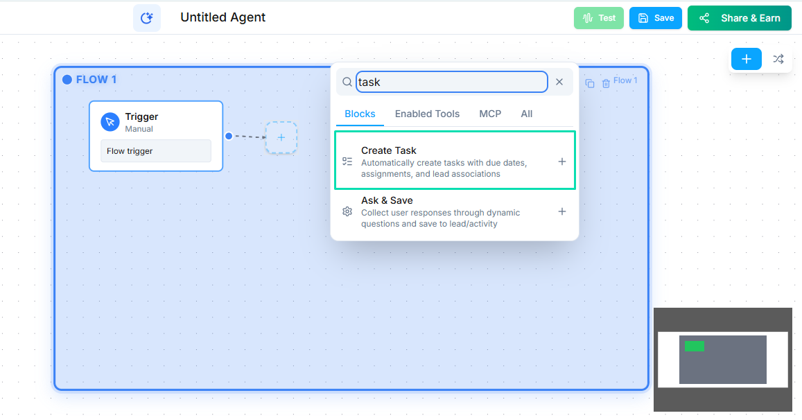Click the shuffle layout icon near the plus button
Image resolution: width=802 pixels, height=420 pixels.
pos(778,59)
